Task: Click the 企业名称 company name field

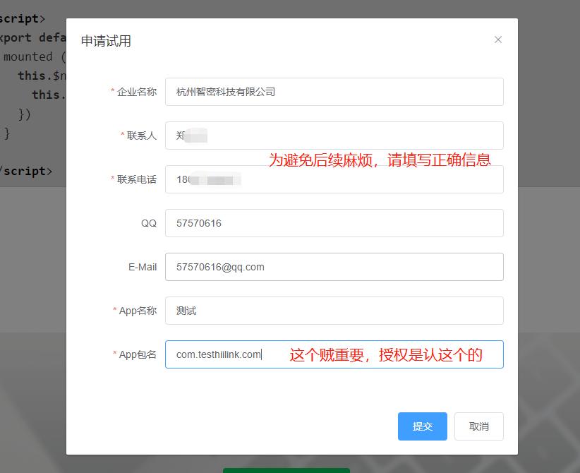Action: tap(333, 92)
